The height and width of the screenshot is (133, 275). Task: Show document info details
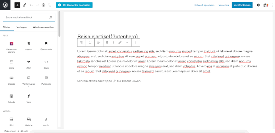pos(43,5)
